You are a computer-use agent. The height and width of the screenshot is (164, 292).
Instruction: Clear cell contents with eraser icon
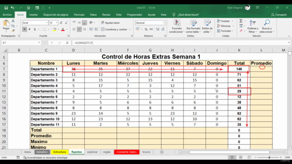241,31
